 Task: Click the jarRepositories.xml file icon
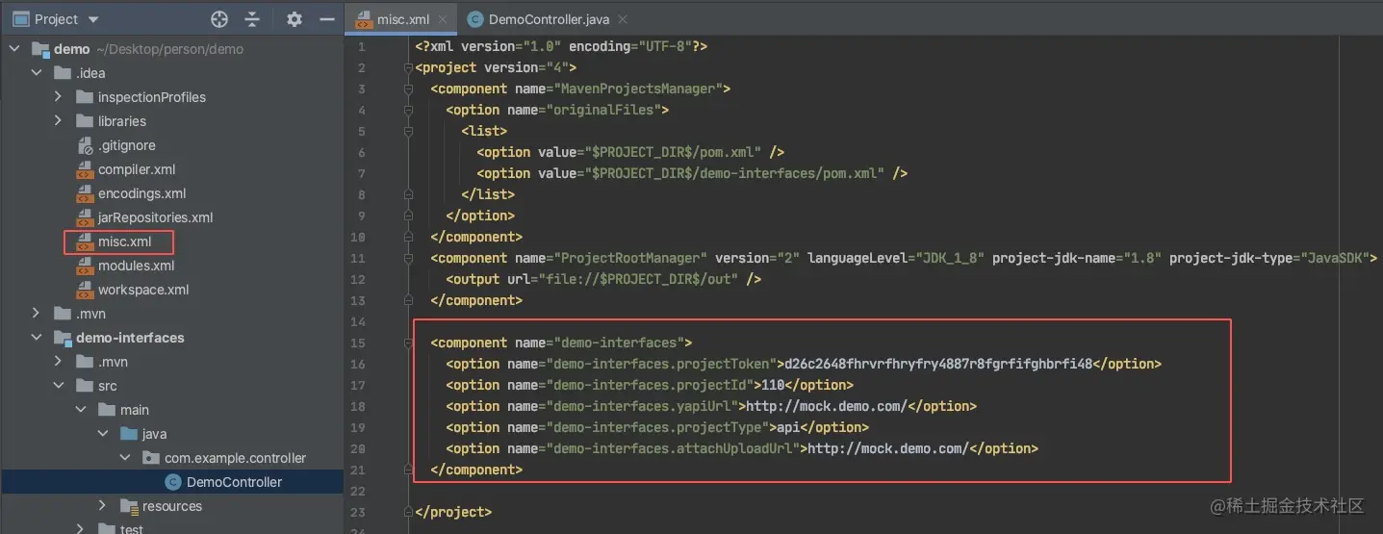click(x=85, y=217)
